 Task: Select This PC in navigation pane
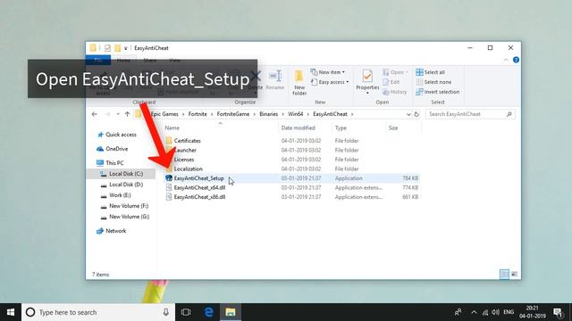tap(110, 163)
